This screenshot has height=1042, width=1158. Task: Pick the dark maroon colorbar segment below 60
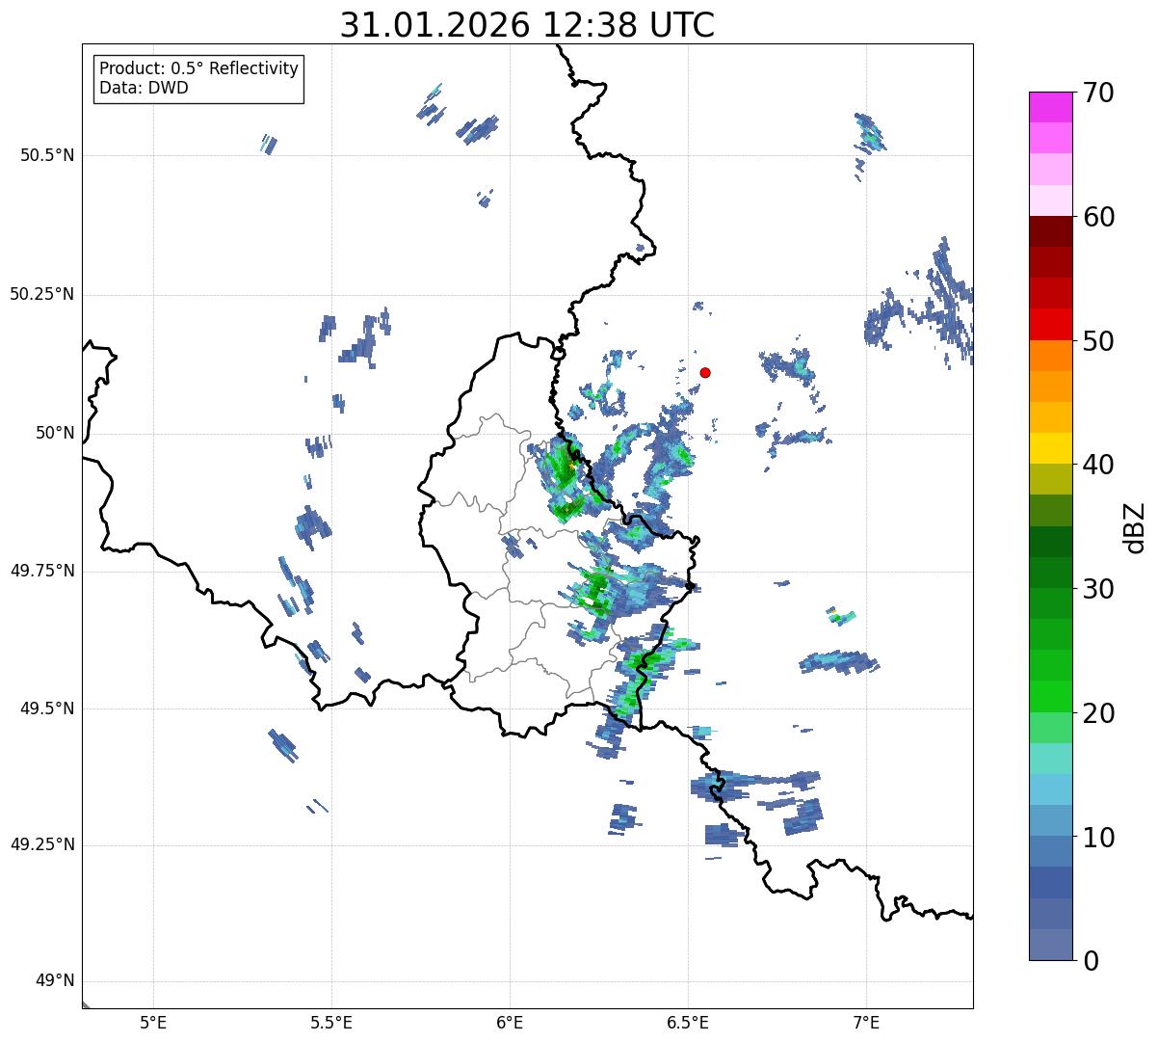[x=1050, y=231]
